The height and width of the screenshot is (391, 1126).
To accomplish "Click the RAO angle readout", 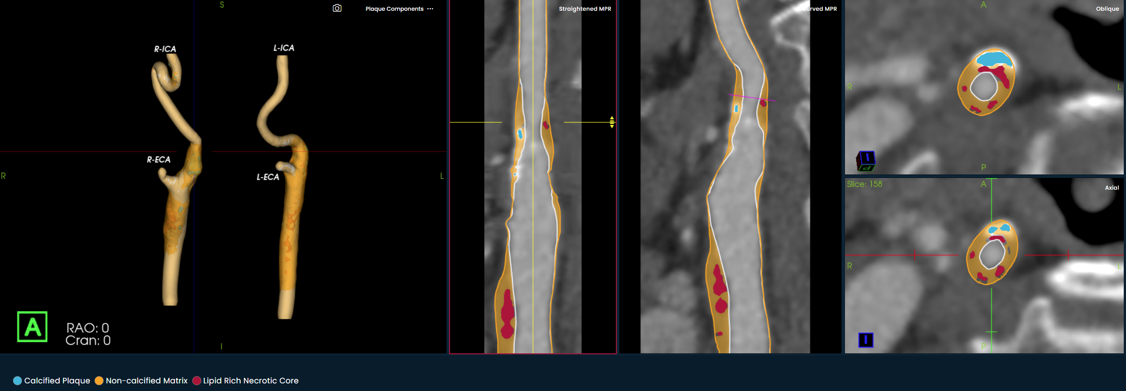I will tap(87, 328).
